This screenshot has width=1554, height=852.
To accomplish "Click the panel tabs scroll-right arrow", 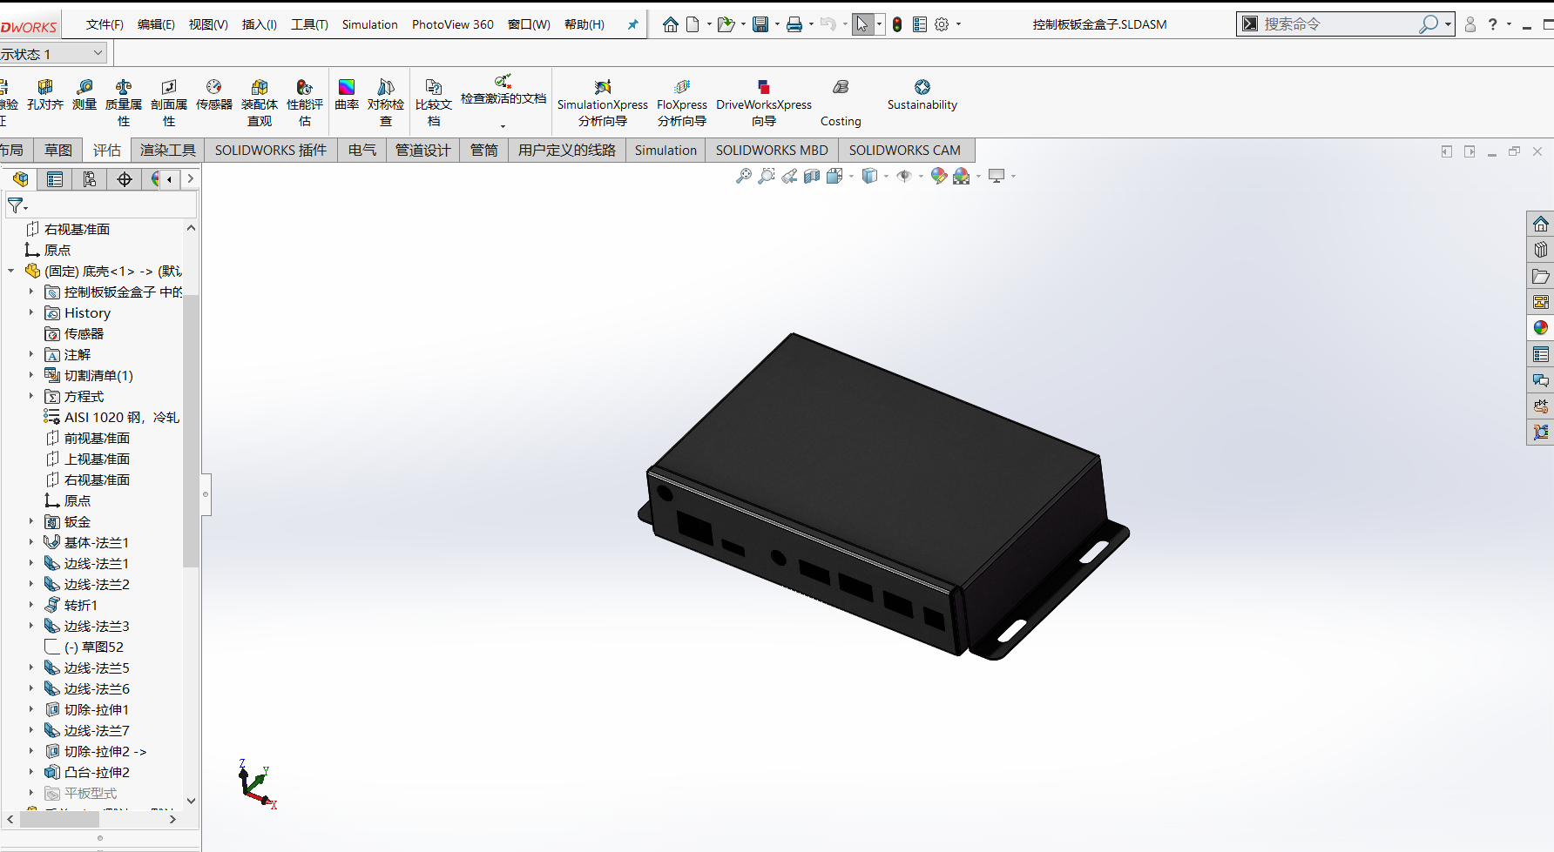I will (x=190, y=179).
